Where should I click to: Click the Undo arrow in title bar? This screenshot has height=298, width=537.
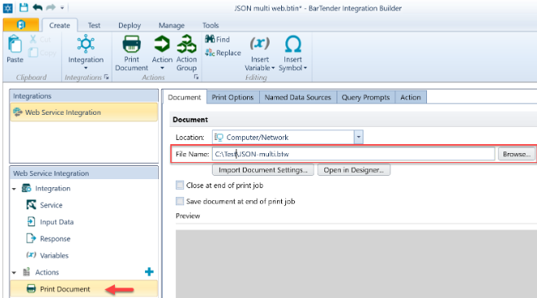pos(37,7)
